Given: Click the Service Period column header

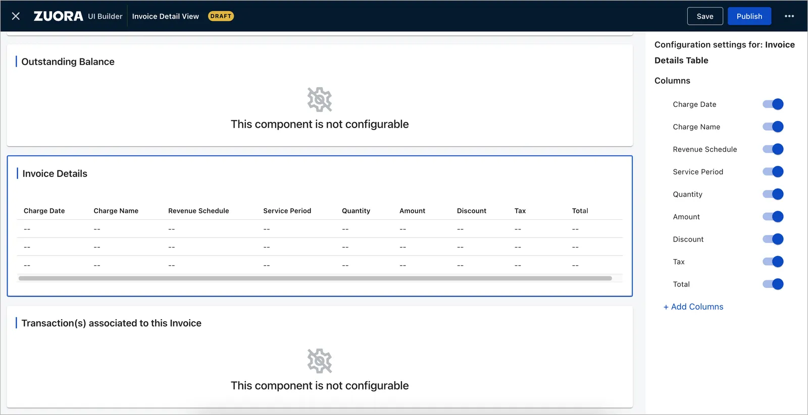Looking at the screenshot, I should point(287,211).
